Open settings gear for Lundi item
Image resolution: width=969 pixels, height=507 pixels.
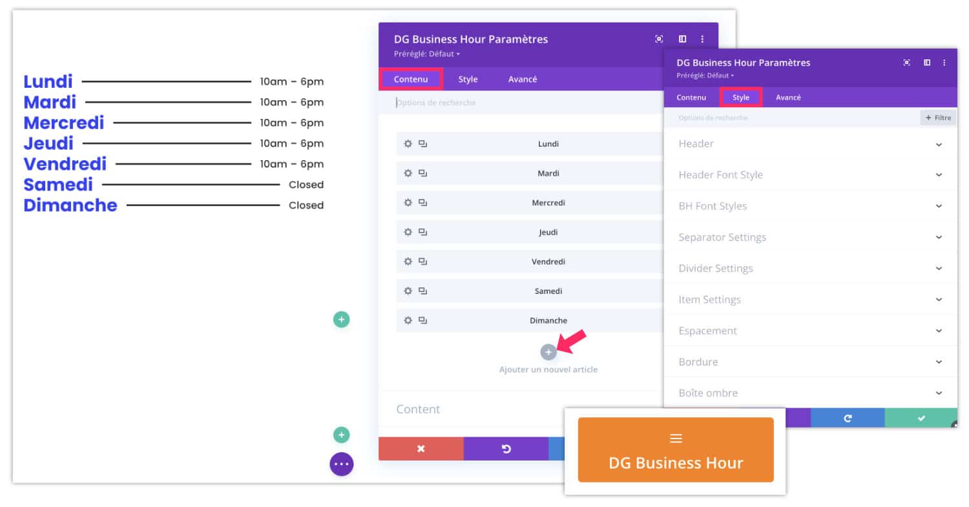point(408,144)
